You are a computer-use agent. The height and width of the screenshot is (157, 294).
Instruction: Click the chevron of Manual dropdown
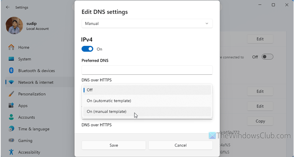pyautogui.click(x=207, y=23)
